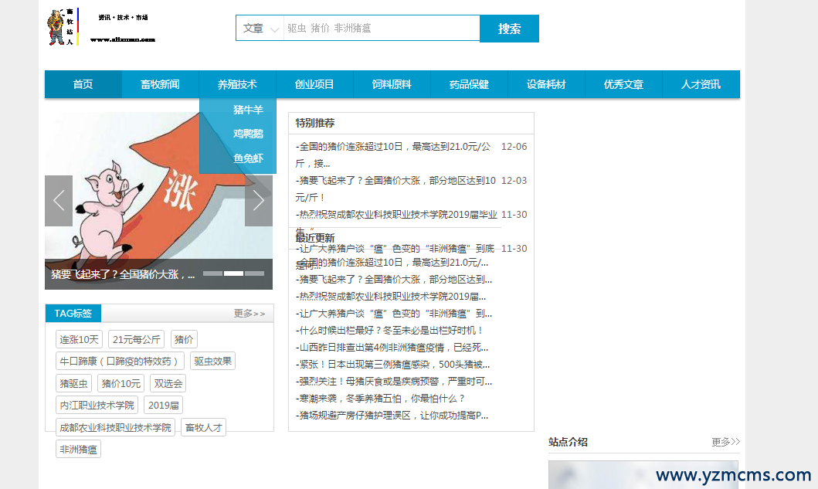The width and height of the screenshot is (818, 489).
Task: Click the TAG标签 panel tab
Action: click(x=73, y=313)
